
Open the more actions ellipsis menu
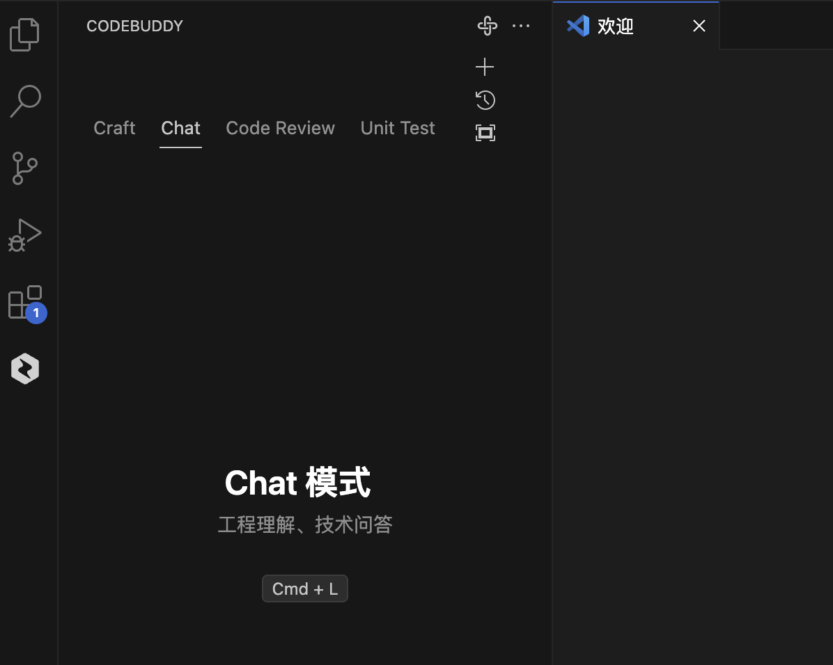pos(521,26)
